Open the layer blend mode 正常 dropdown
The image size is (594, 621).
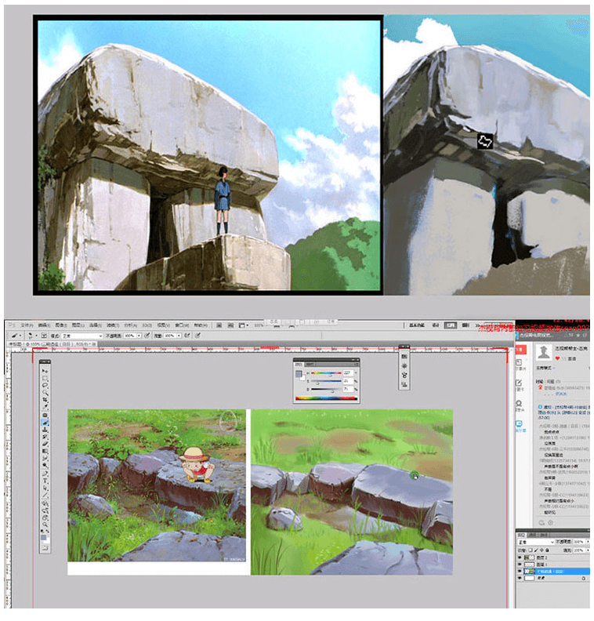[x=536, y=542]
